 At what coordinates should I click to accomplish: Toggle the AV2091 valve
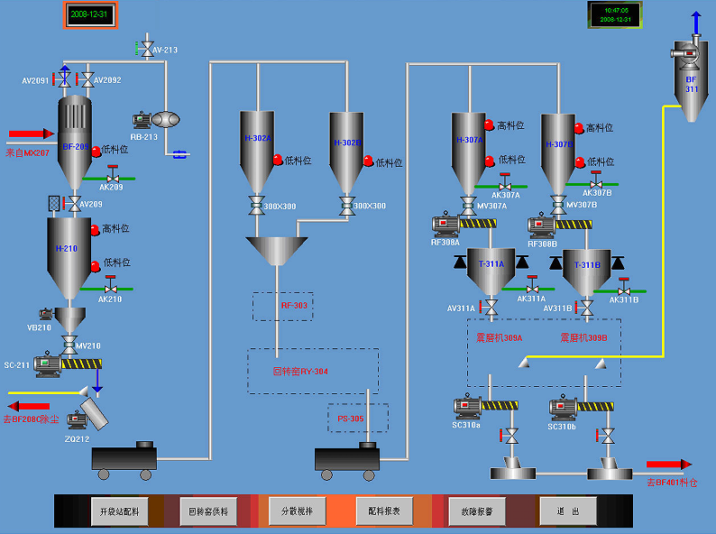point(64,80)
